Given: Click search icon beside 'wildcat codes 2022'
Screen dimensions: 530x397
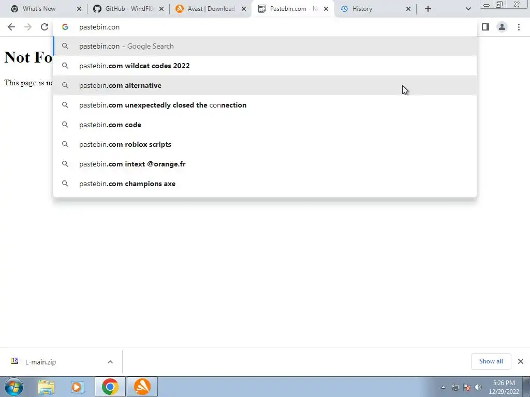Looking at the screenshot, I should click(x=65, y=66).
